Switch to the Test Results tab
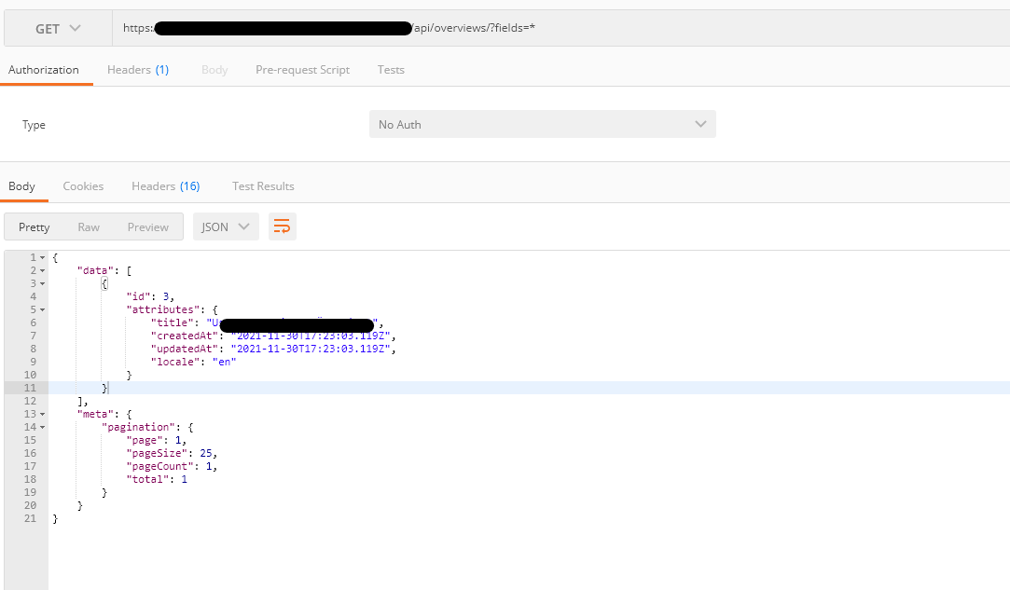 [263, 186]
